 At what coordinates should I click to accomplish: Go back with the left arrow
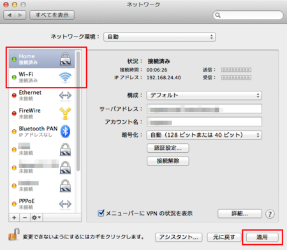click(x=10, y=15)
